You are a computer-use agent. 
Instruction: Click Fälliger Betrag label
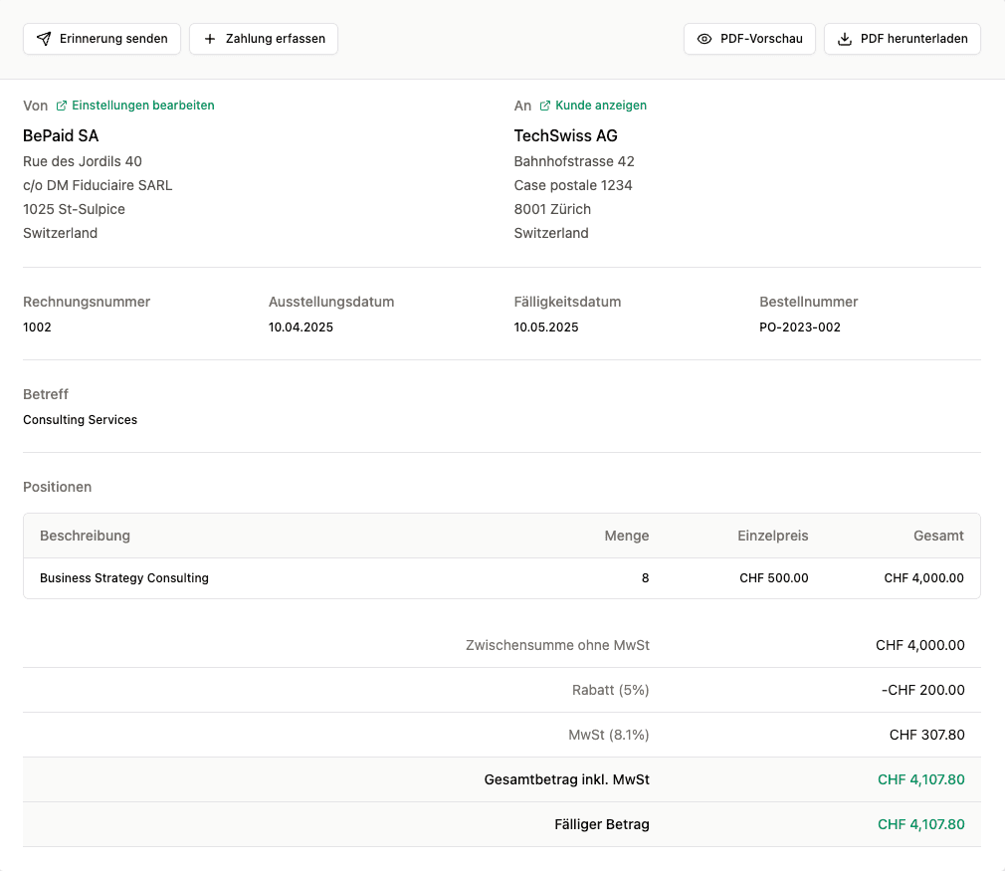coord(602,825)
